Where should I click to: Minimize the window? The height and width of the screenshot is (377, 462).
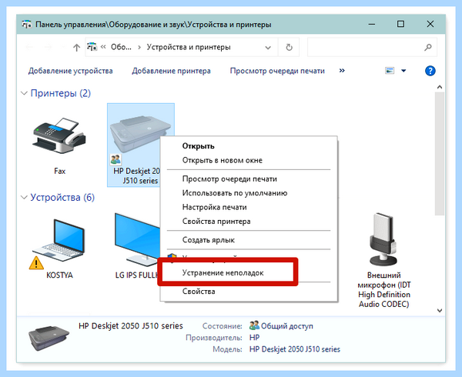372,24
